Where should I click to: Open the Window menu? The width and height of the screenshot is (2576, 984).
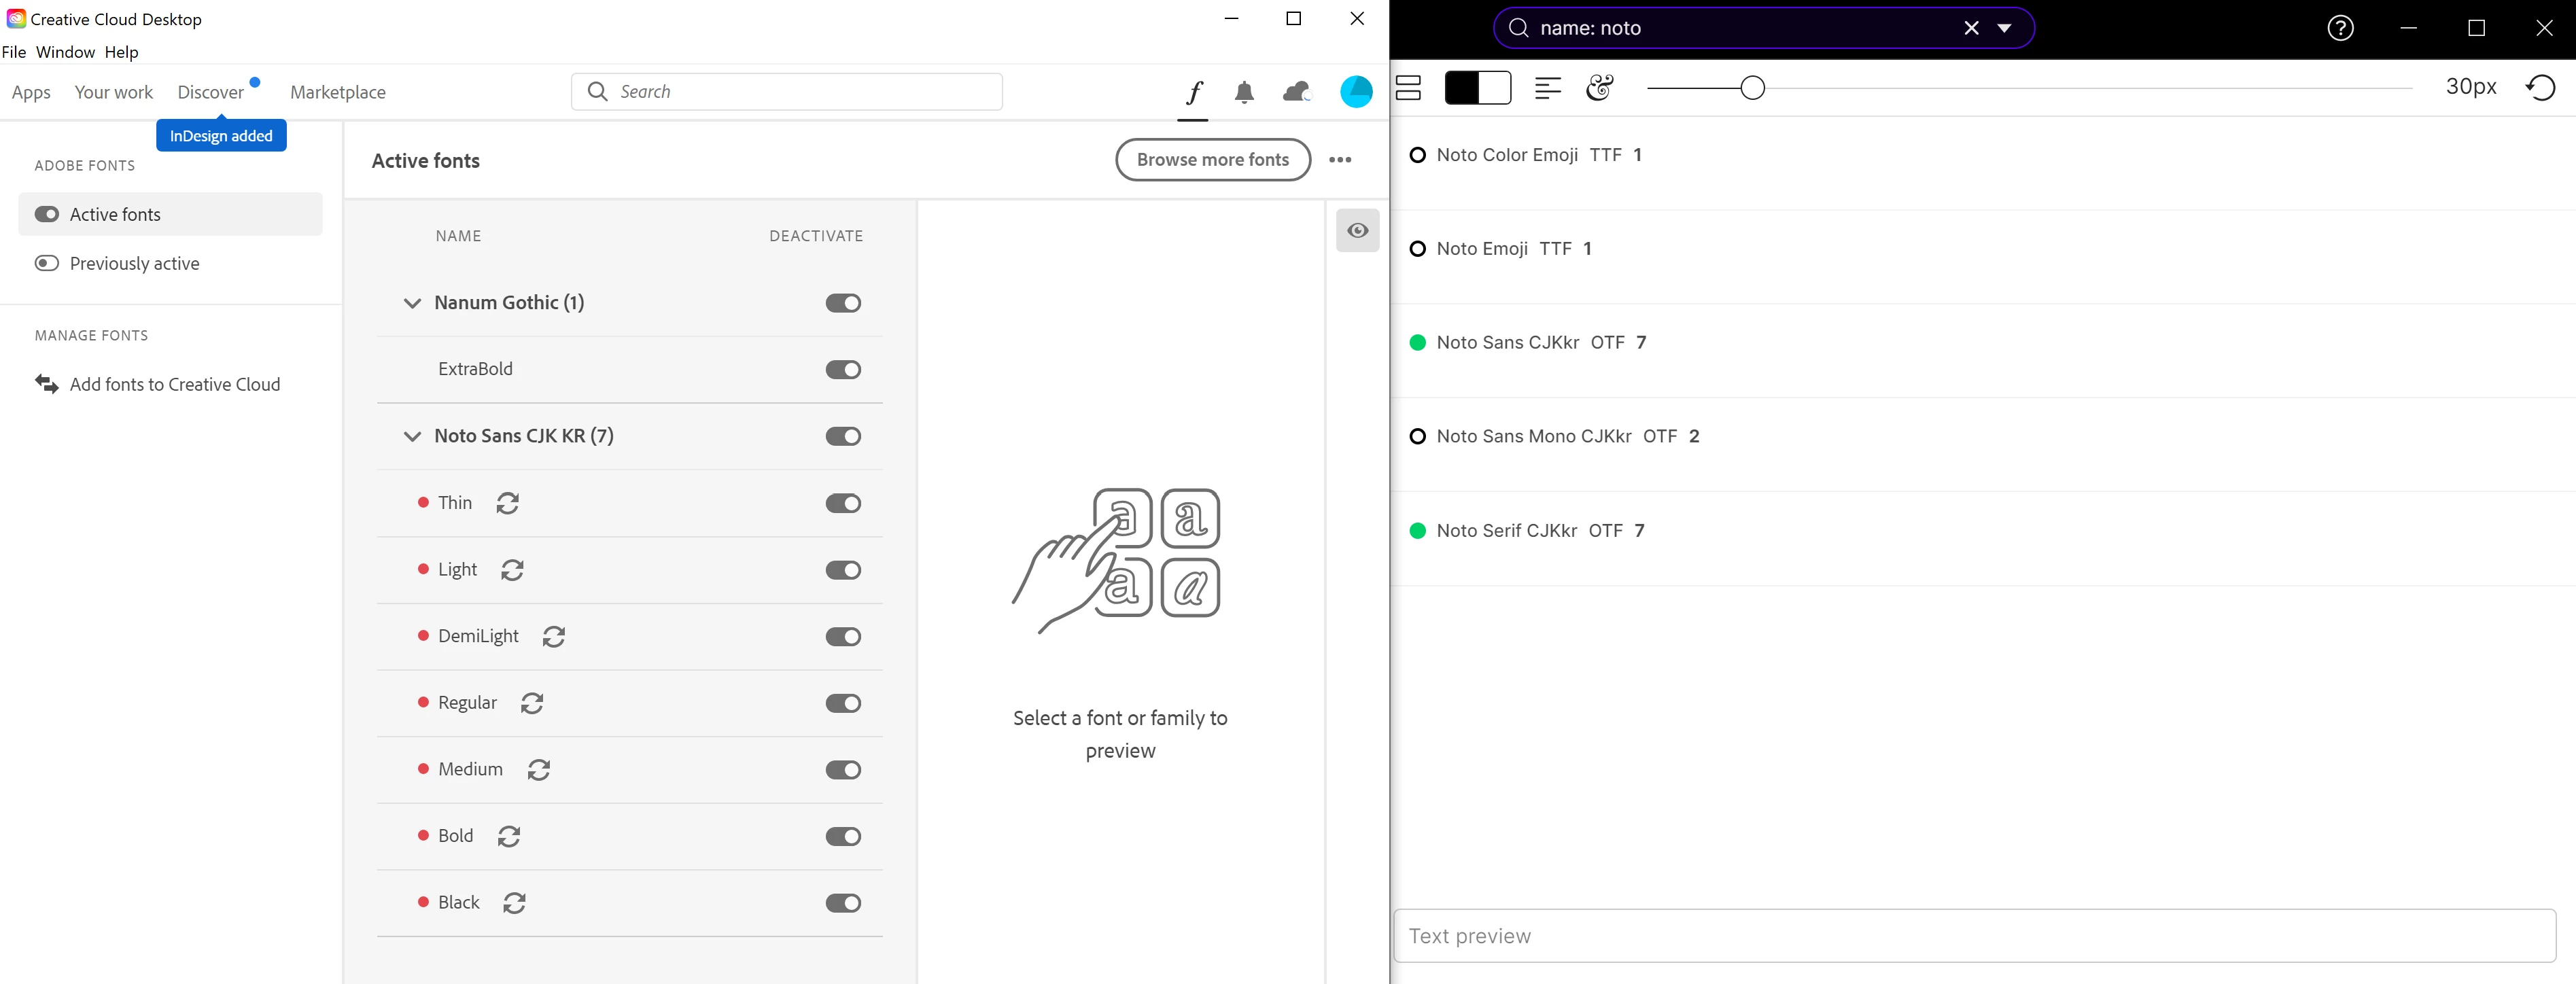coord(65,52)
